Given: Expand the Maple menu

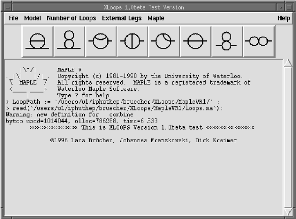Looking at the screenshot, I should (x=156, y=18).
